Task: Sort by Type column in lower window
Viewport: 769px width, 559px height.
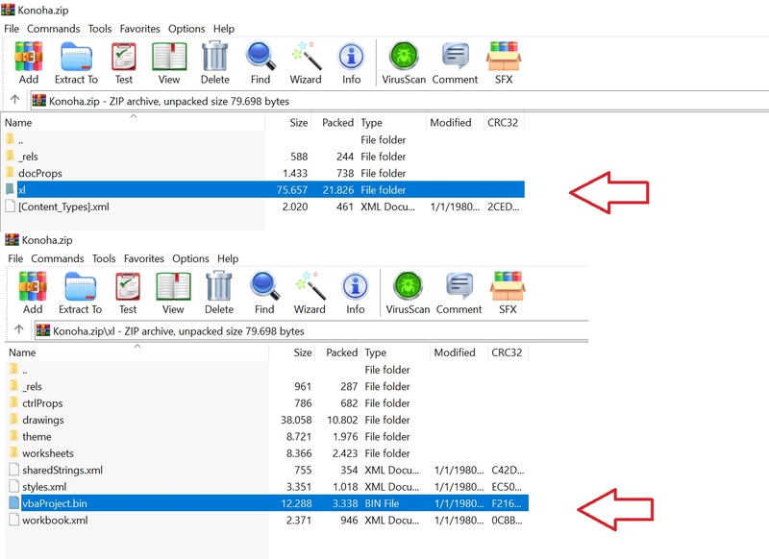Action: click(x=396, y=352)
